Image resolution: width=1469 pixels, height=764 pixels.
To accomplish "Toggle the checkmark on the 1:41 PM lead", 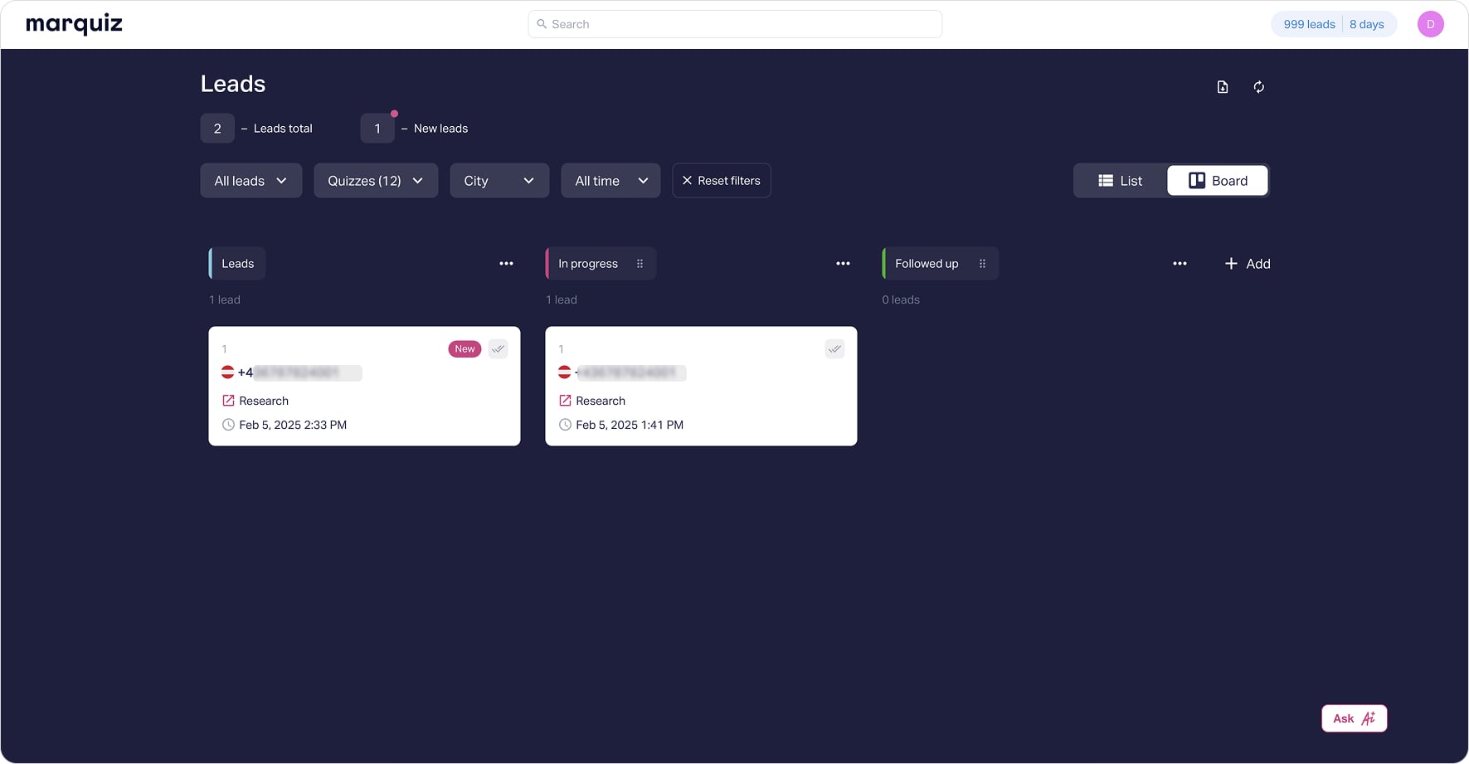I will [x=834, y=349].
